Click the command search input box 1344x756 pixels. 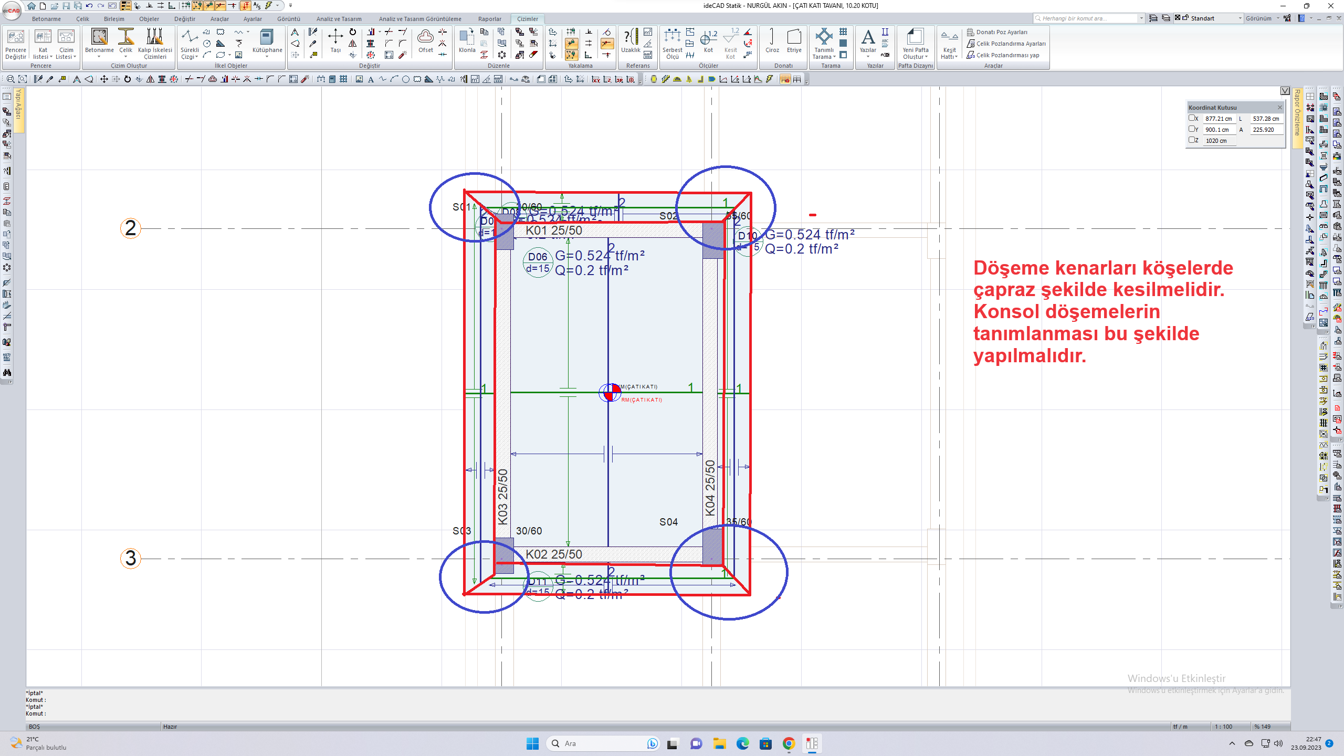coord(1087,18)
